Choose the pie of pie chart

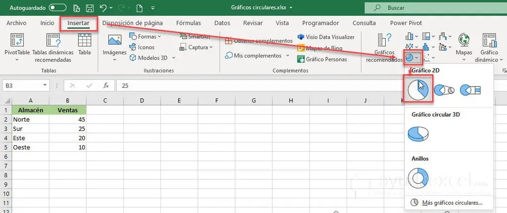444,90
